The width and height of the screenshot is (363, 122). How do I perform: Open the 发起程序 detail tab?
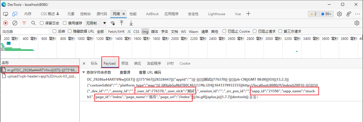pos(154,63)
